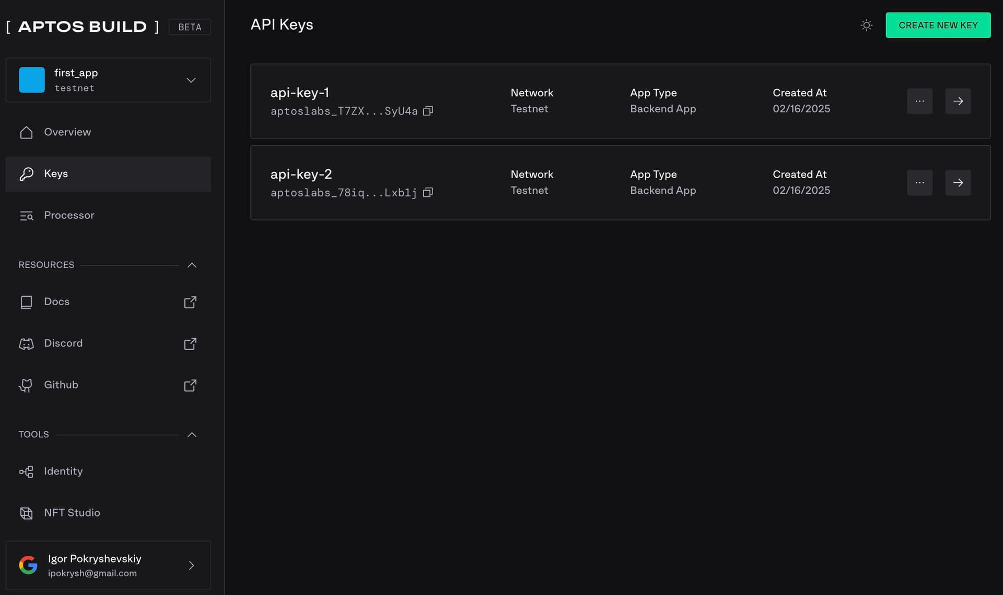Screen dimensions: 1003x595
Task: Click the ipokrysh@gmail.com email text
Action: pyautogui.click(x=92, y=573)
